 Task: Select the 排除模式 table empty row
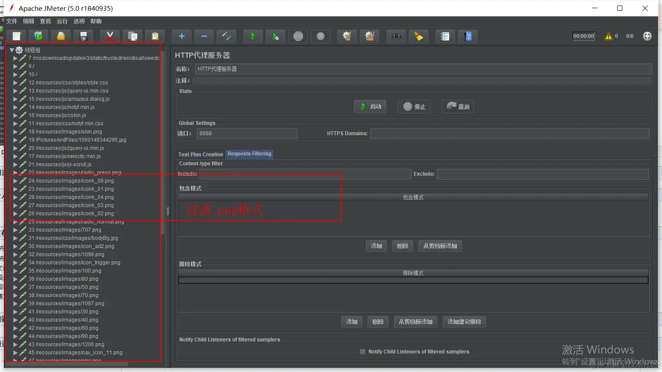pos(413,280)
